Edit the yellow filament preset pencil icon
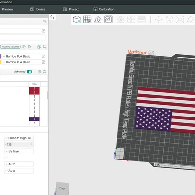The image size is (195, 195). tap(44, 62)
